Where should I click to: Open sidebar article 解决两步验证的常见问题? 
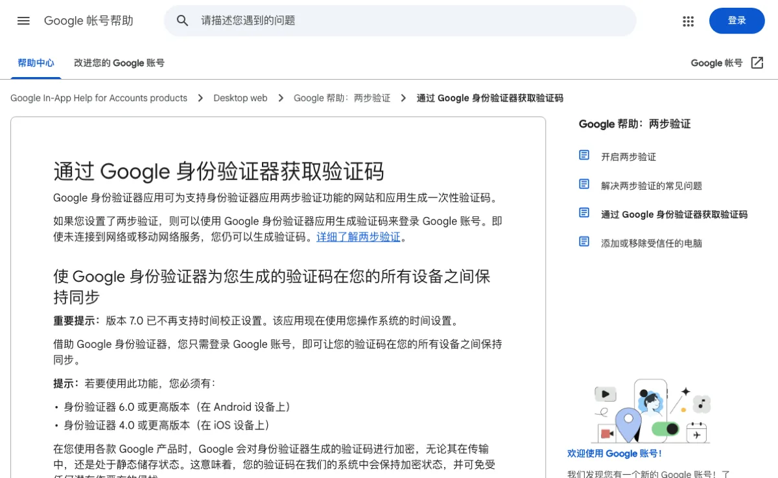[652, 186]
